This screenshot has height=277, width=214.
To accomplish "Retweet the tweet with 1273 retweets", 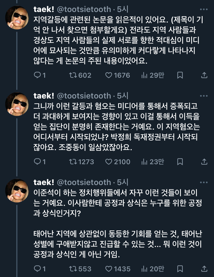I will pos(72,162).
